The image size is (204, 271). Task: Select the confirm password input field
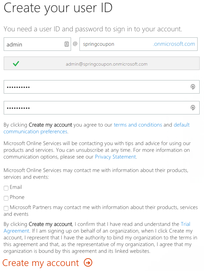tap(102, 108)
